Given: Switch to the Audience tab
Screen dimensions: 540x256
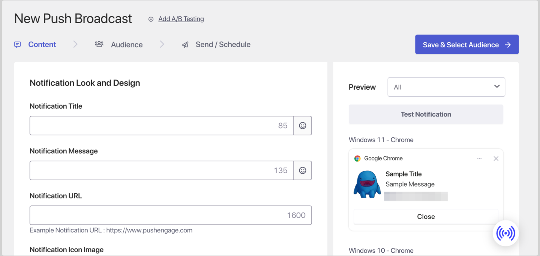Looking at the screenshot, I should 127,44.
